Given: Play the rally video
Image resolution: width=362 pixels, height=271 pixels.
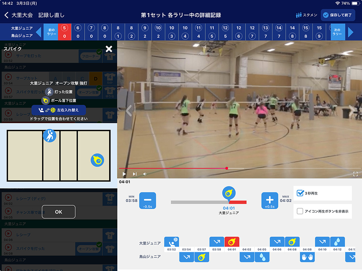Looking at the screenshot, I should pos(125,174).
